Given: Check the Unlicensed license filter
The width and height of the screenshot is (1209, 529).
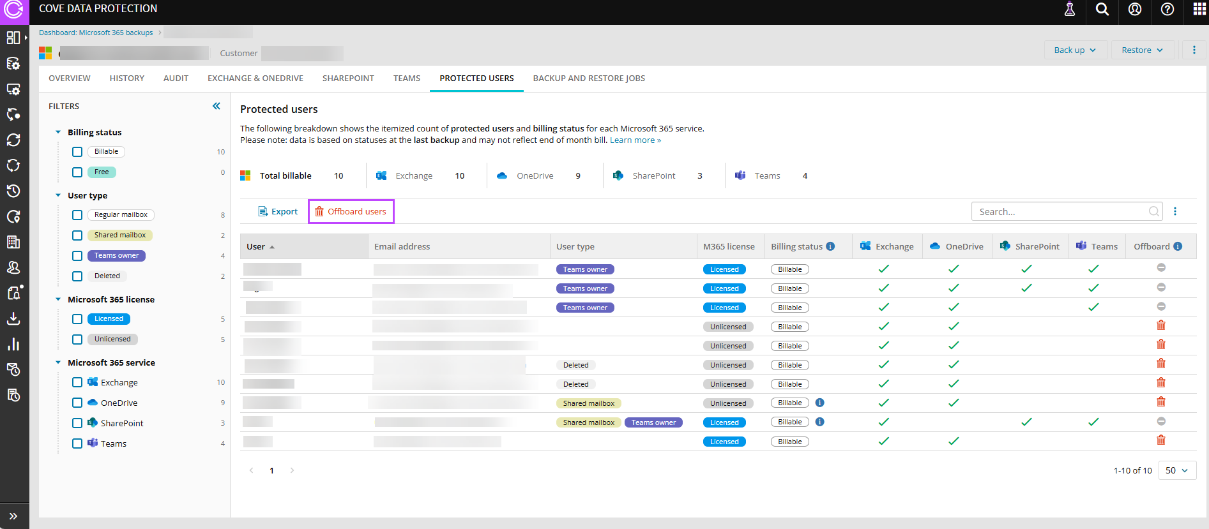Looking at the screenshot, I should [77, 339].
